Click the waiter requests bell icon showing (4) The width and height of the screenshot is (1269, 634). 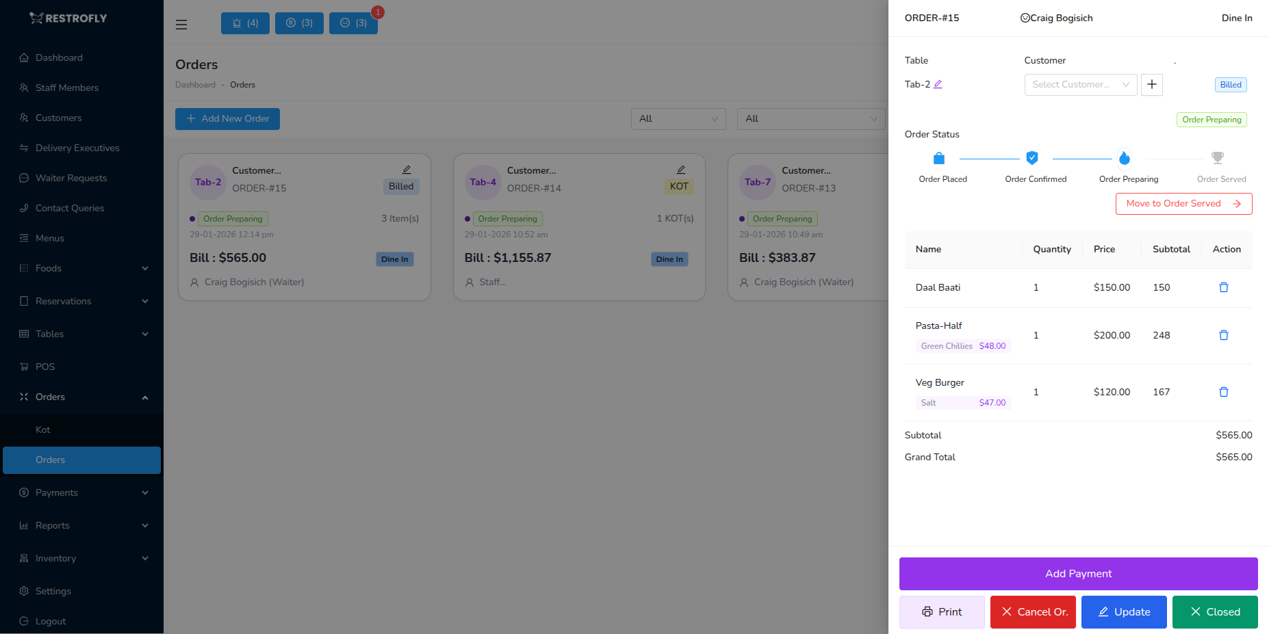(244, 23)
